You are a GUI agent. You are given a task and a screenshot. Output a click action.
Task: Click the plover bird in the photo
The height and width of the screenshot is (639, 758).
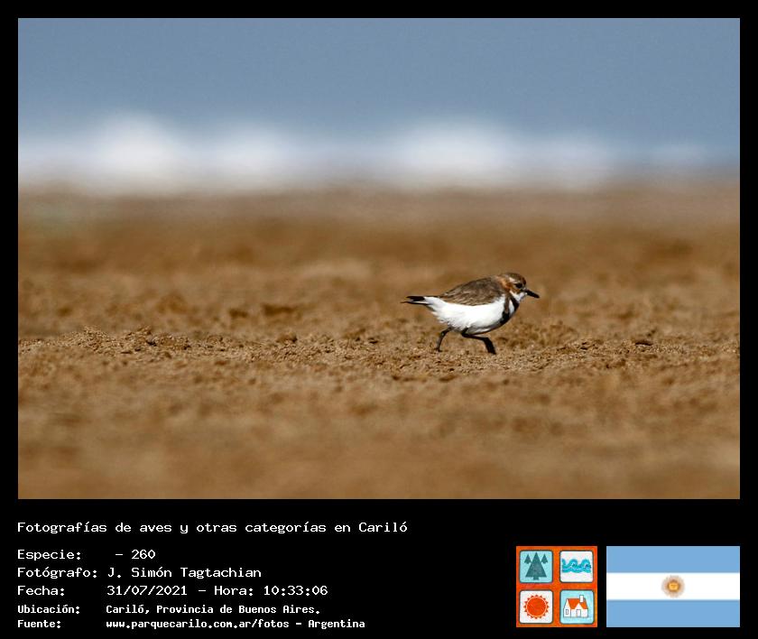point(473,307)
